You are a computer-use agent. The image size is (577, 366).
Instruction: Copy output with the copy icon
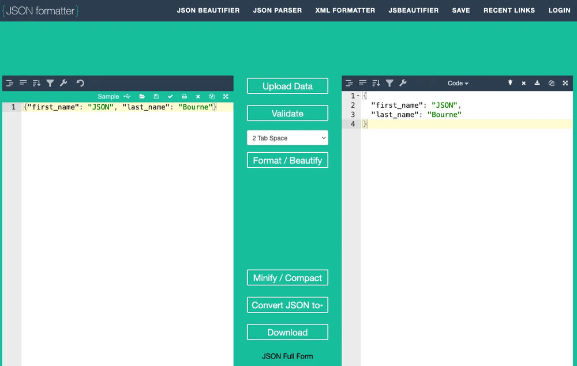pos(551,83)
